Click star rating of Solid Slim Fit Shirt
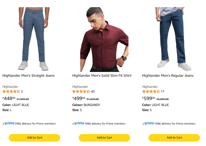This screenshot has height=146, width=206. tap(81, 91)
